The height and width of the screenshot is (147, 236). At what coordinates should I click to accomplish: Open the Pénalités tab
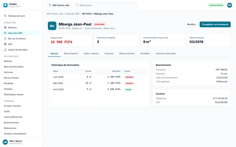pos(145,54)
